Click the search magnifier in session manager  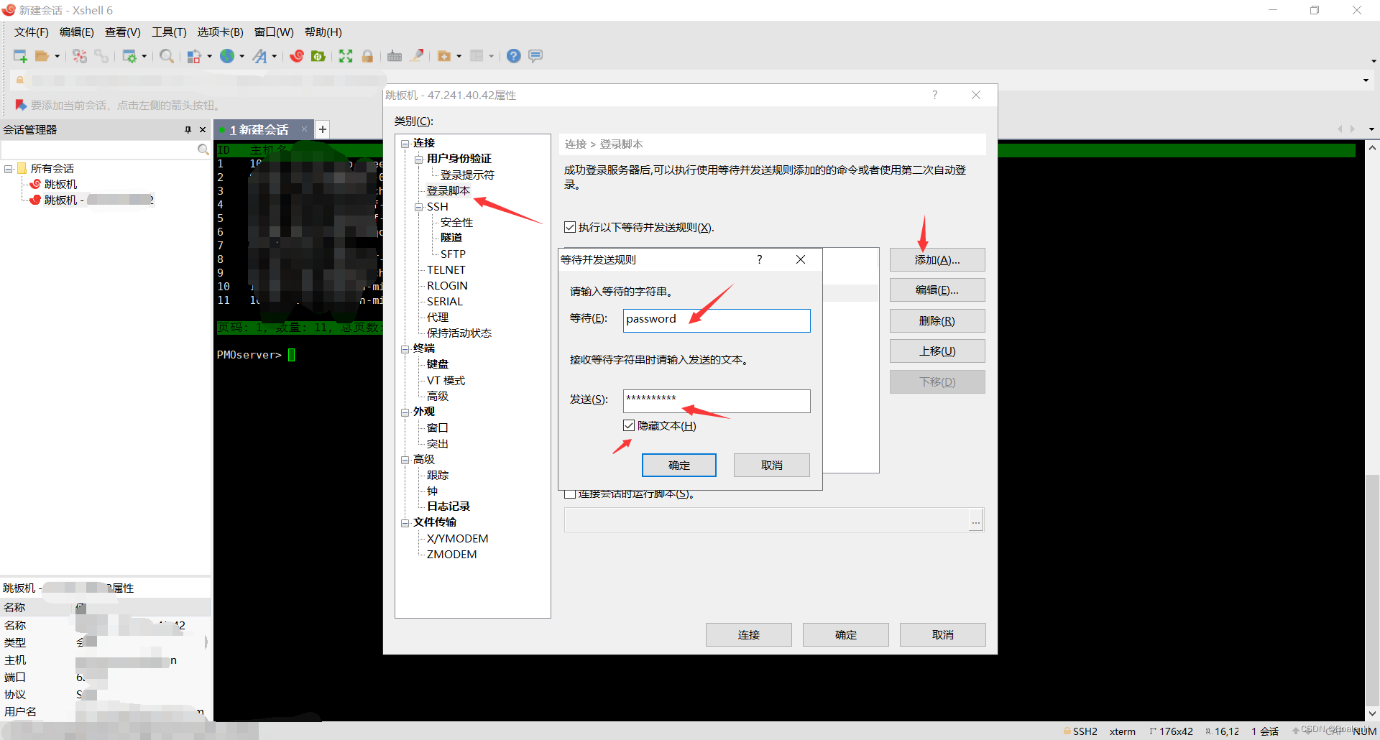coord(203,149)
